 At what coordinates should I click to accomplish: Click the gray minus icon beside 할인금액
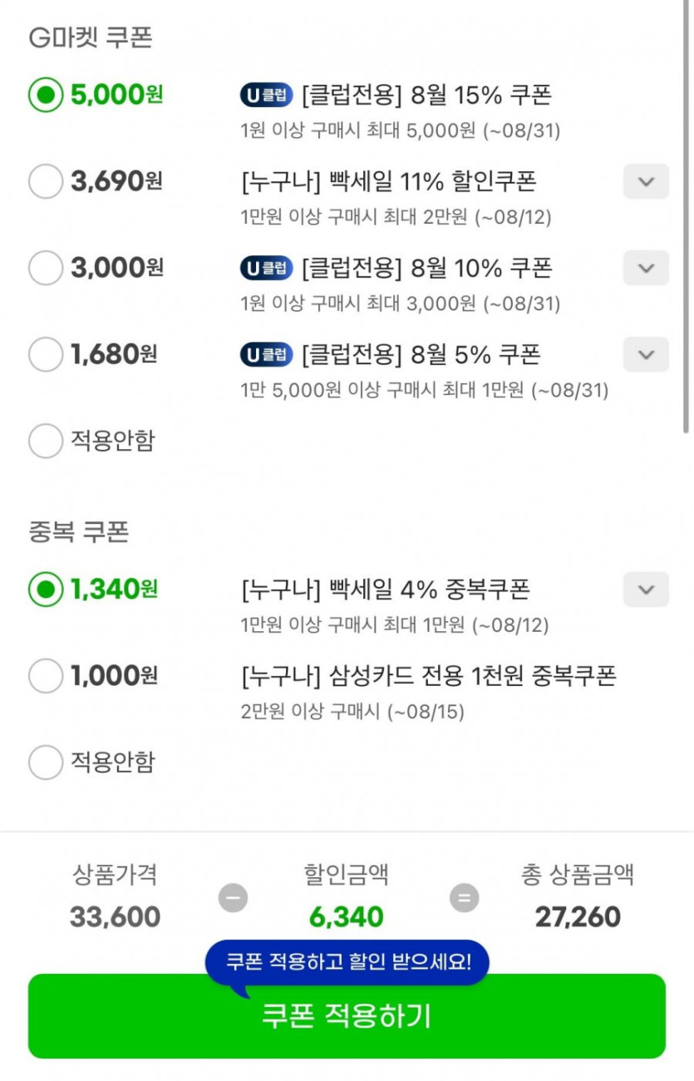point(233,898)
